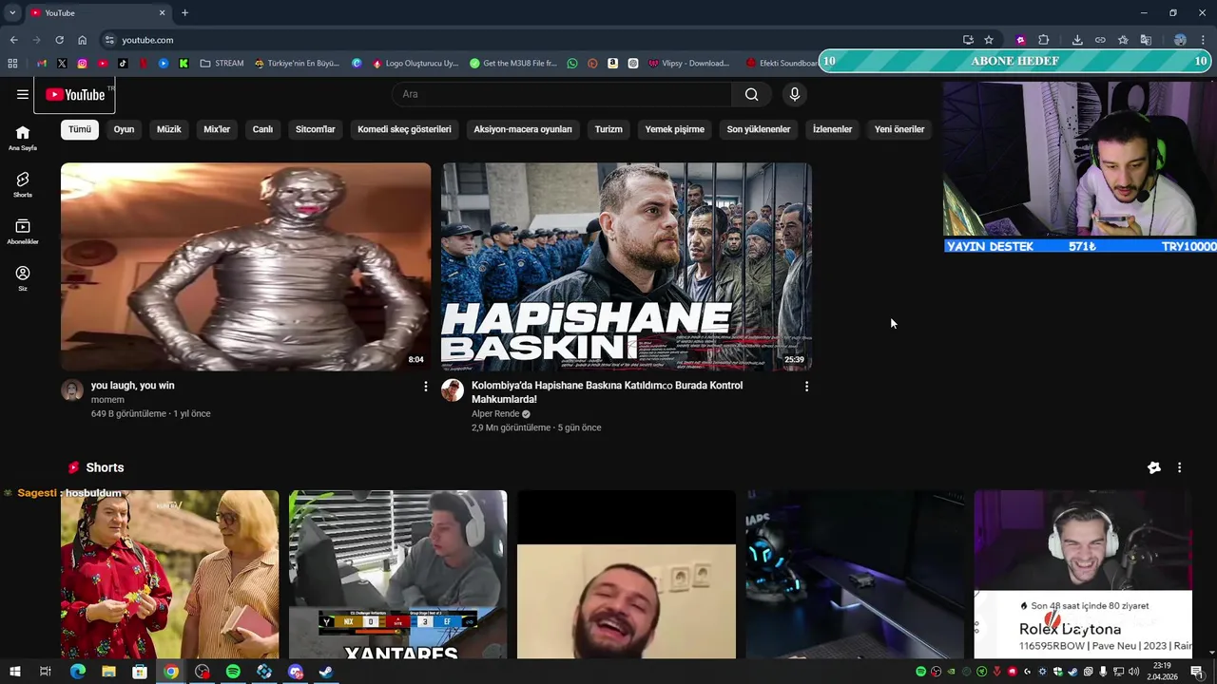Open the Kick bookmark
This screenshot has width=1217, height=684.
point(184,64)
